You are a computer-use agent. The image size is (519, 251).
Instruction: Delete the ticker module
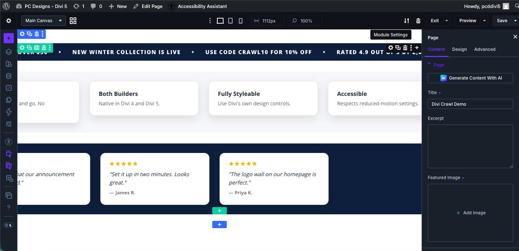tap(405, 48)
